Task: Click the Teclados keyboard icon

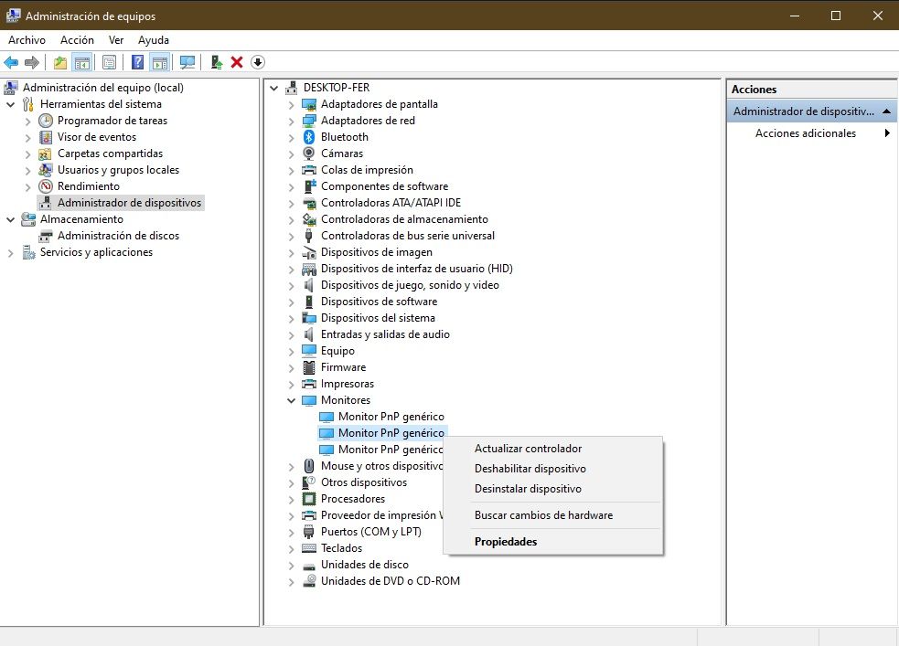Action: pos(309,548)
